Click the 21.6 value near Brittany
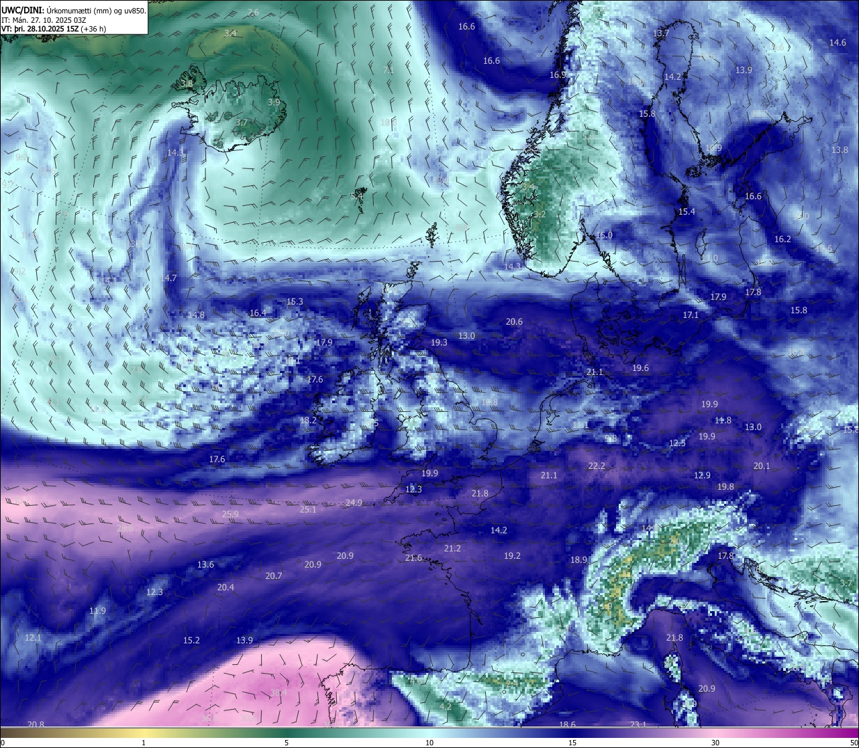The width and height of the screenshot is (859, 748). [413, 558]
